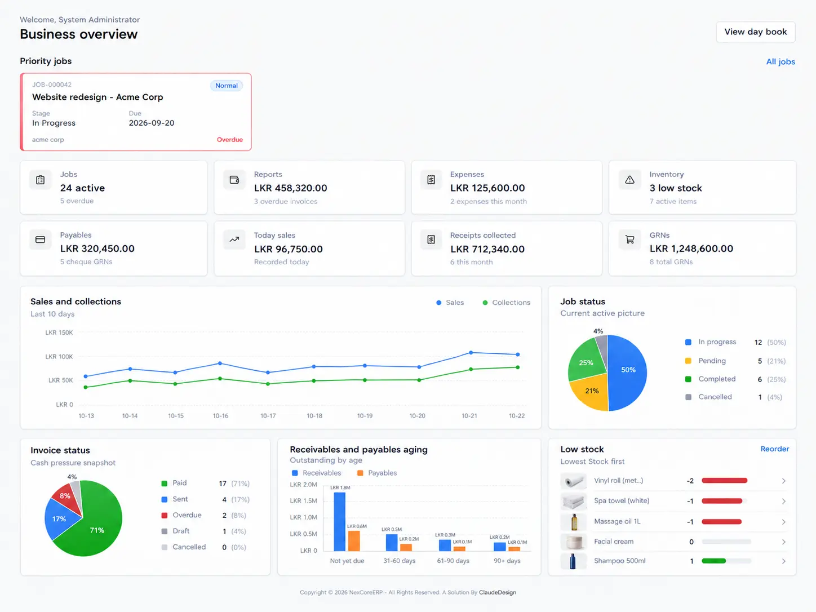Click the Reorder link in Low stock

pyautogui.click(x=774, y=449)
